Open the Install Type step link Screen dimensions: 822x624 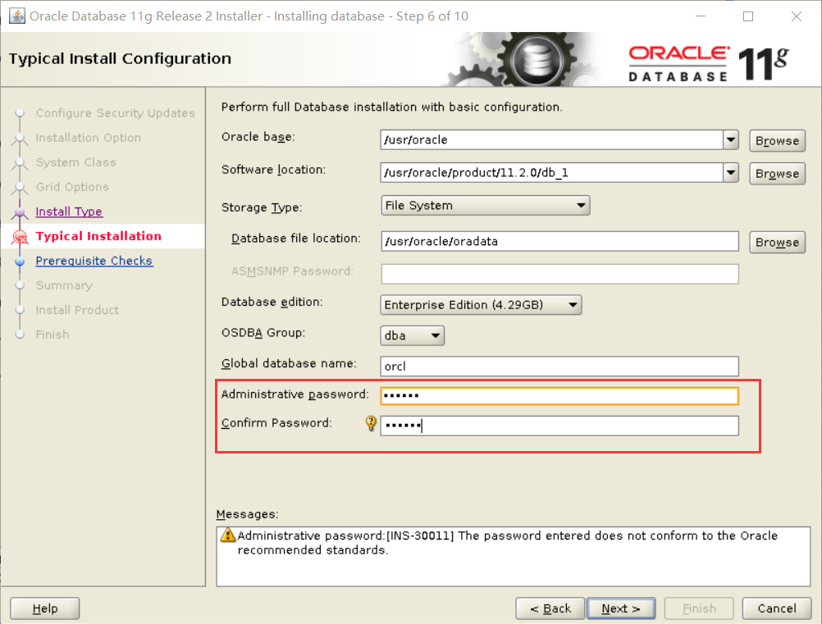69,212
